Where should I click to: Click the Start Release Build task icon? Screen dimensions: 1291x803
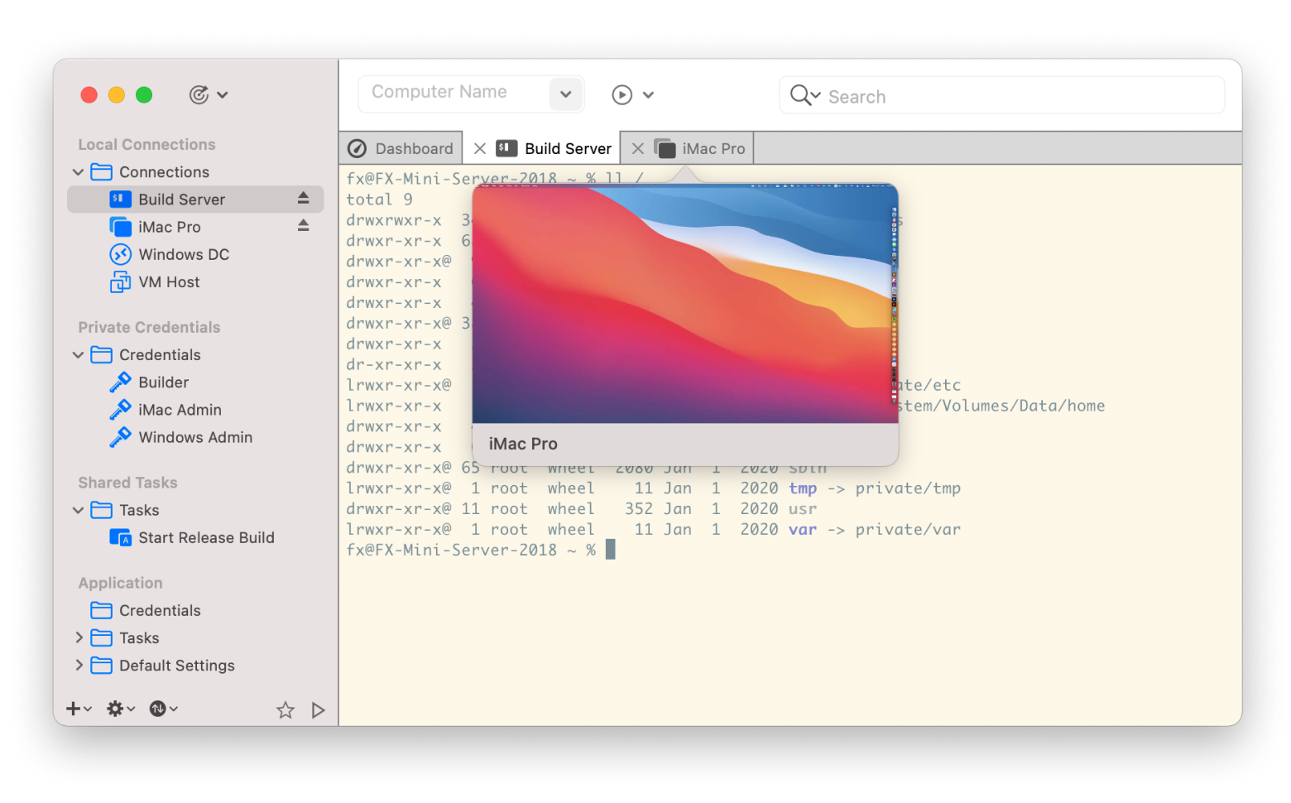pos(120,538)
